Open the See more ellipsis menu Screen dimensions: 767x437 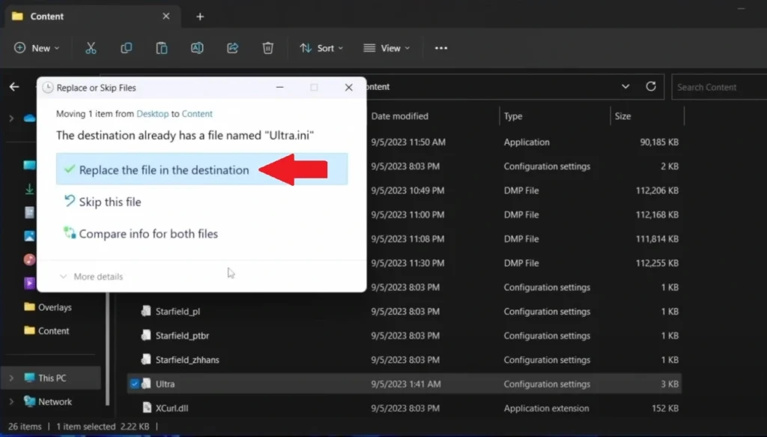[441, 48]
